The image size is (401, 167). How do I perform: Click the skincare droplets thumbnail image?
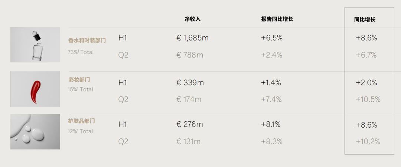click(35, 131)
